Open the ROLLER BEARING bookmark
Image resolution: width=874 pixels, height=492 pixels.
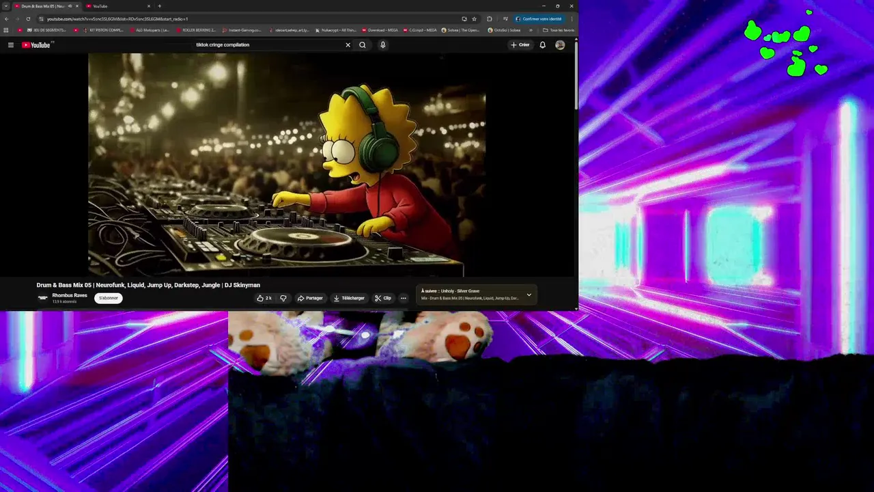[195, 30]
